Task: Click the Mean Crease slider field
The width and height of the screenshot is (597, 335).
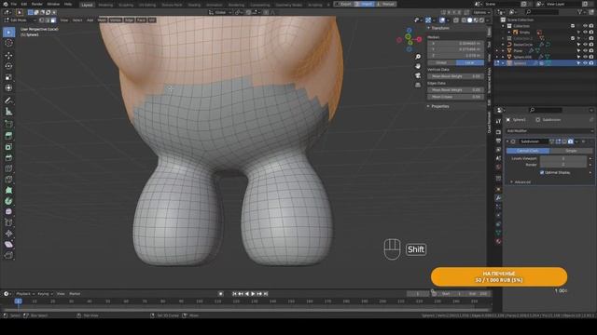Action: 456,97
